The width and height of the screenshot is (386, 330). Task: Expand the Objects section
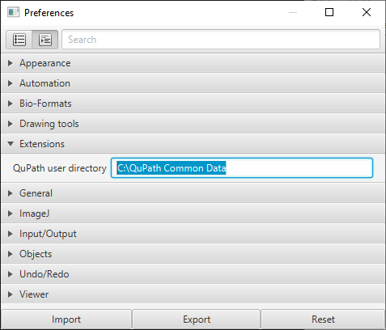pyautogui.click(x=193, y=254)
